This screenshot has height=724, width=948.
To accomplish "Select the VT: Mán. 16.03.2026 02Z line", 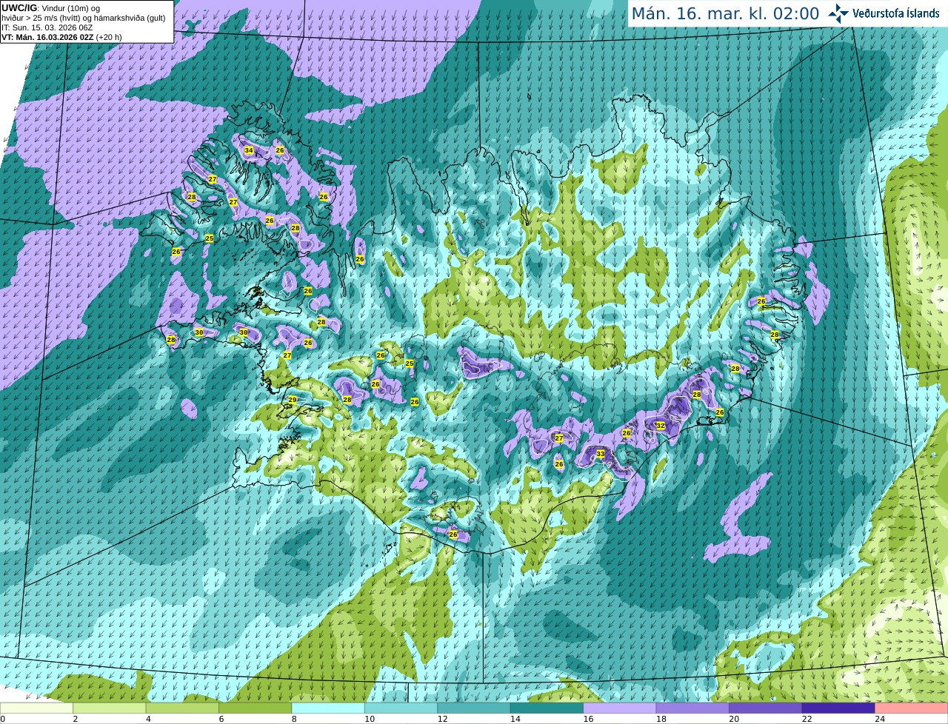I will 61,37.
